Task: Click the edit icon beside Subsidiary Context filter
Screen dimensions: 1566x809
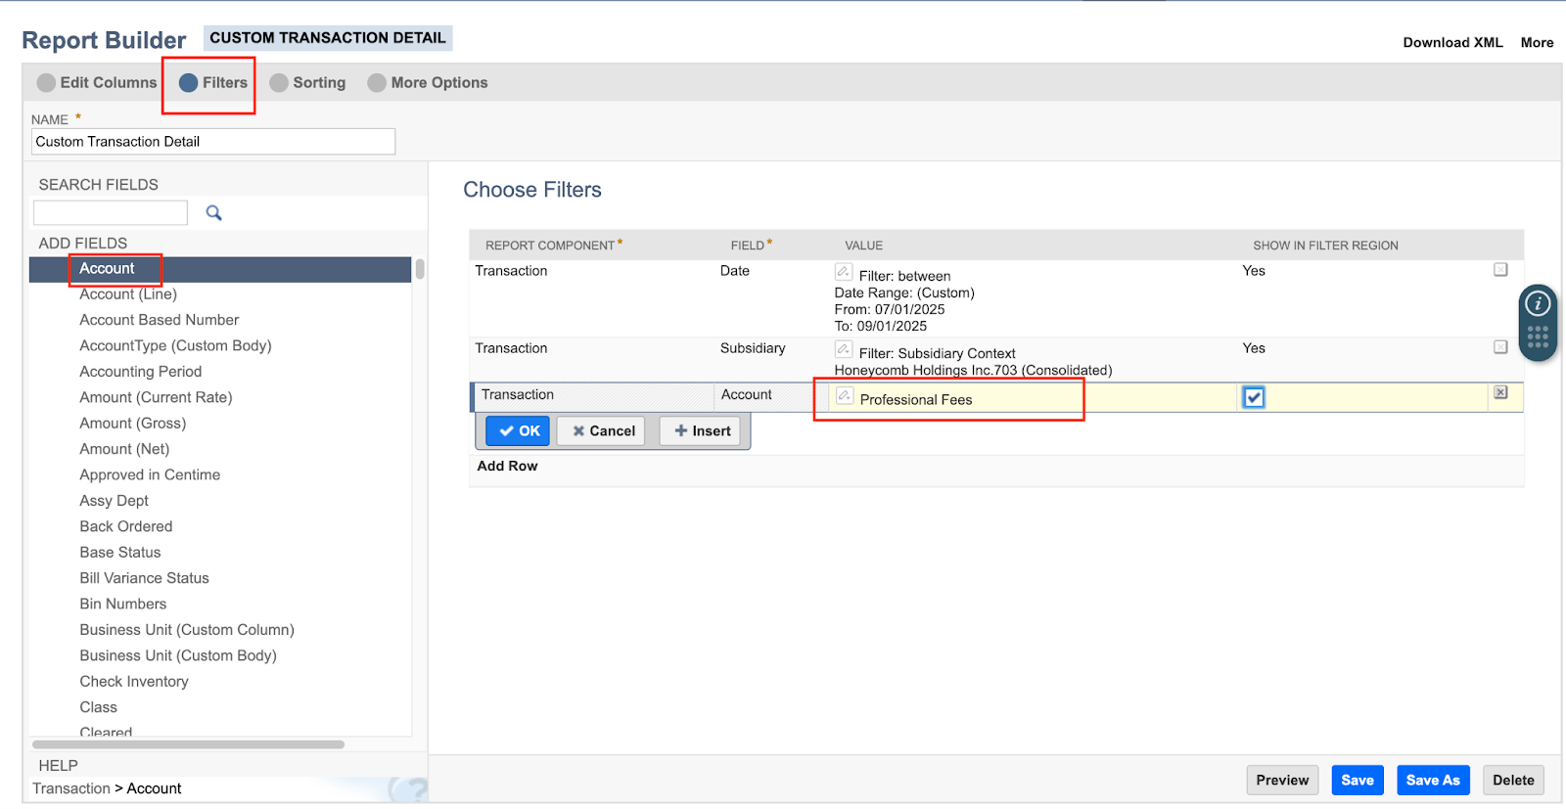Action: pos(843,349)
